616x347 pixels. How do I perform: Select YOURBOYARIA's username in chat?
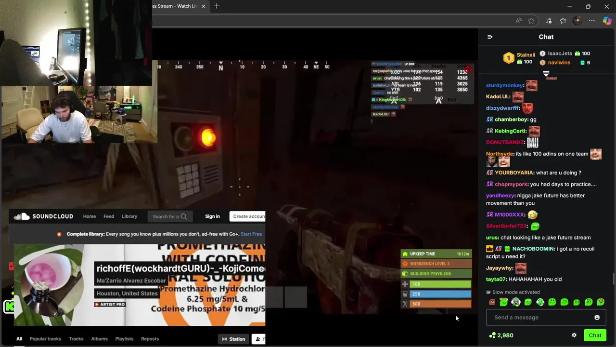(x=514, y=173)
